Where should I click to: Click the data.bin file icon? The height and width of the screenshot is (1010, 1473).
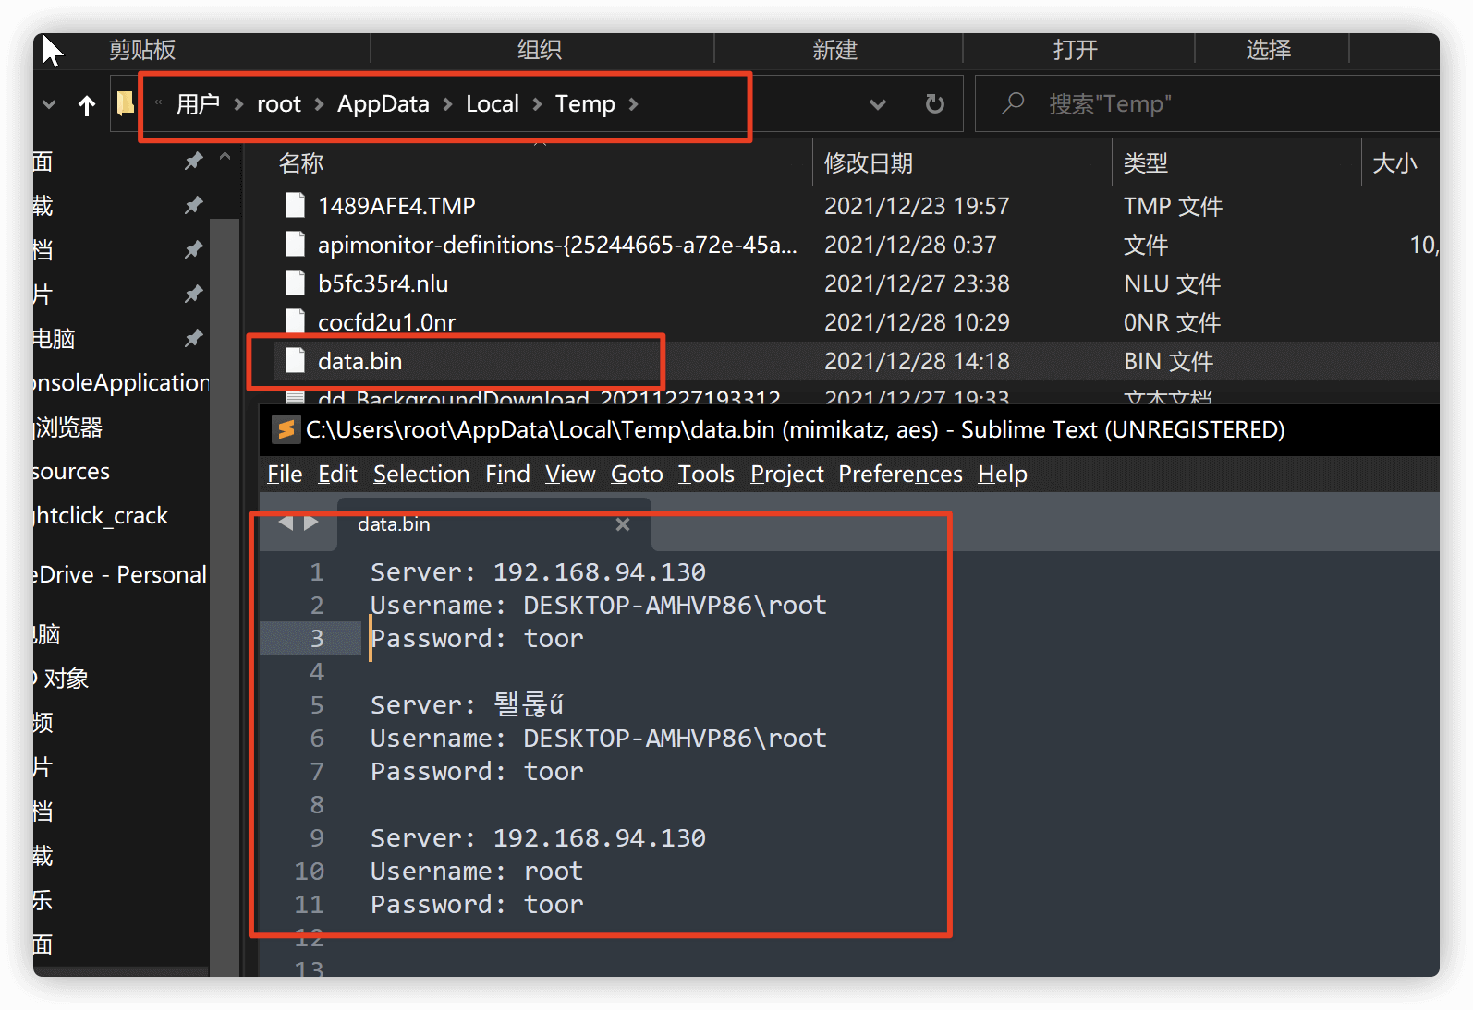295,360
